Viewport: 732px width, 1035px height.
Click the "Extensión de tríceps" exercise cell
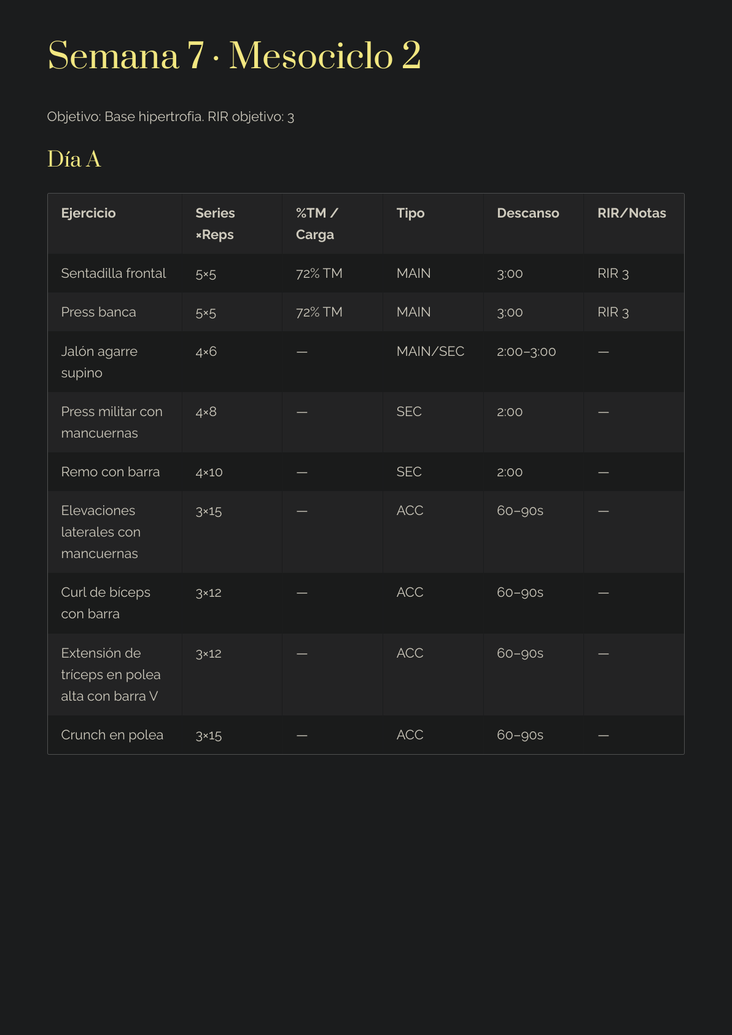click(x=111, y=674)
